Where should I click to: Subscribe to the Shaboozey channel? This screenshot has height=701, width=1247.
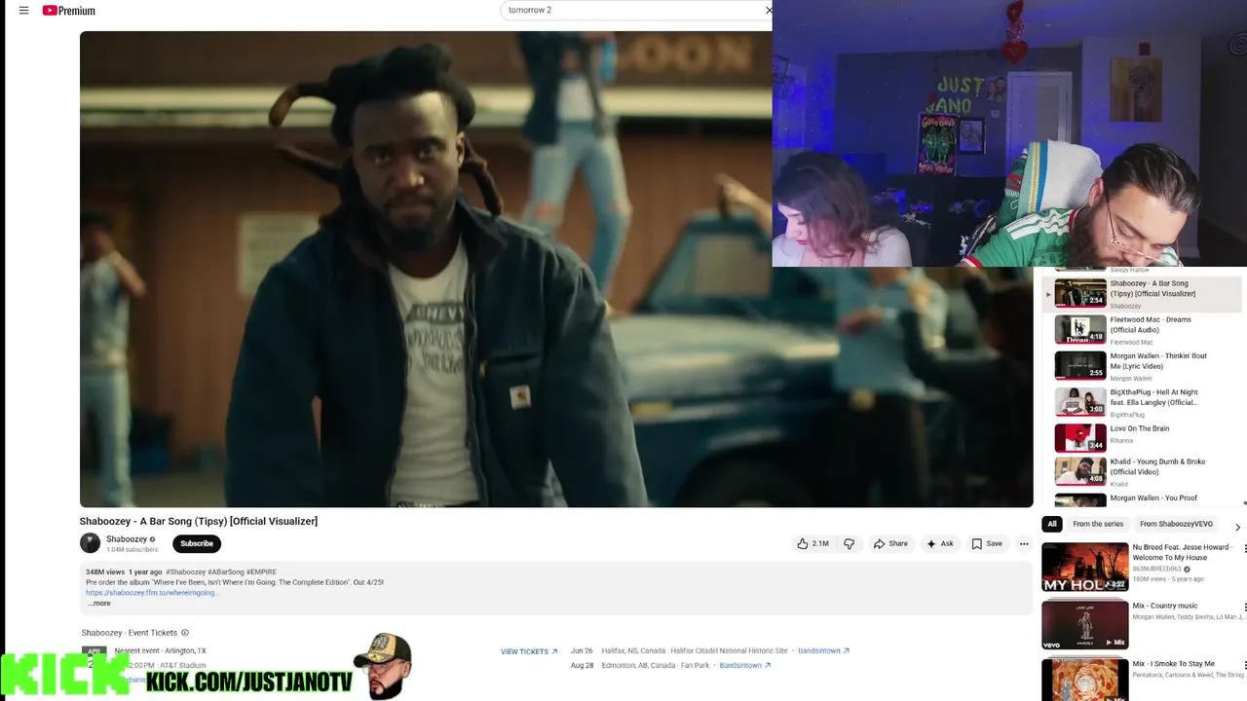[x=197, y=543]
